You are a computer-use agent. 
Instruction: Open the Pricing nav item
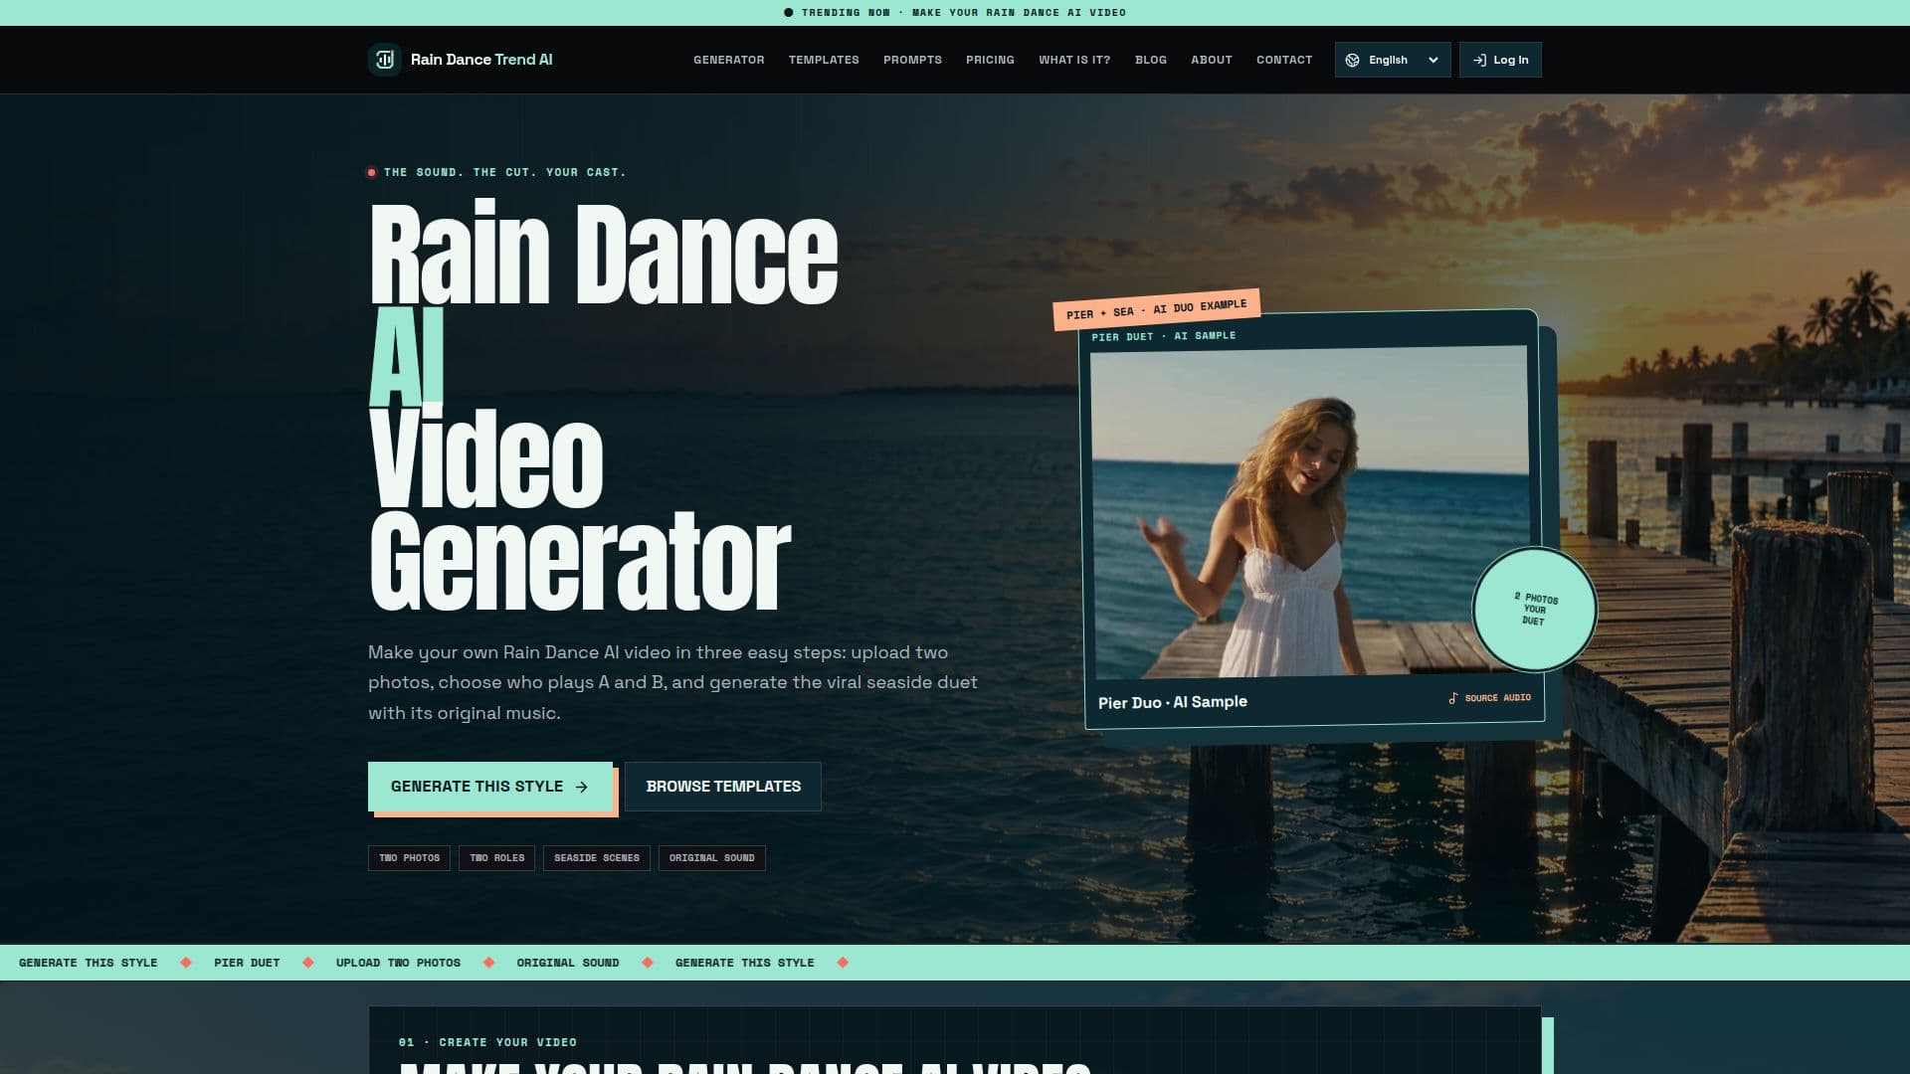point(990,60)
